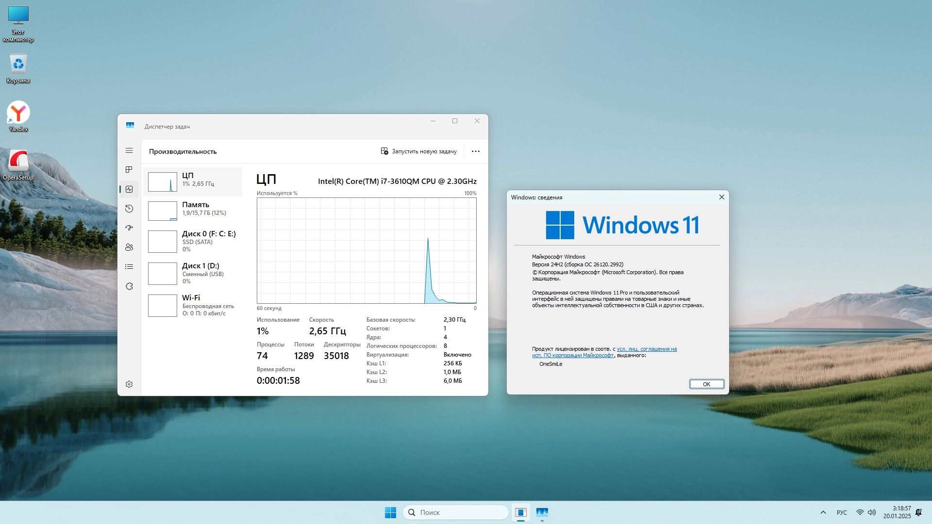Select Disk 1 (D:) performance item
Image resolution: width=932 pixels, height=524 pixels.
(193, 273)
